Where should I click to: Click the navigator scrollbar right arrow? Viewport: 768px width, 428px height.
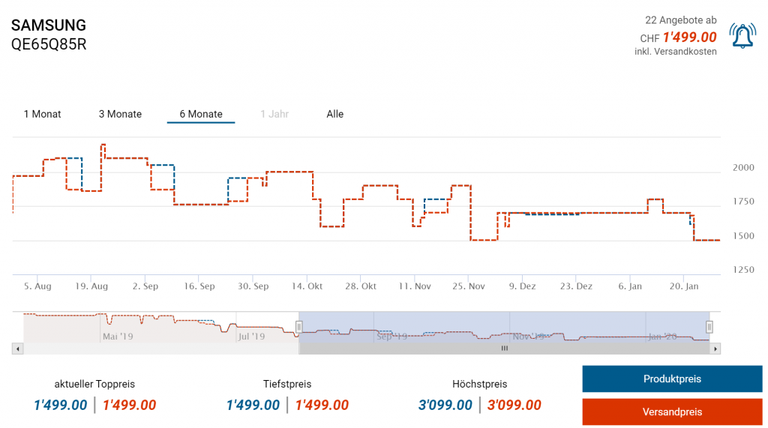[715, 349]
